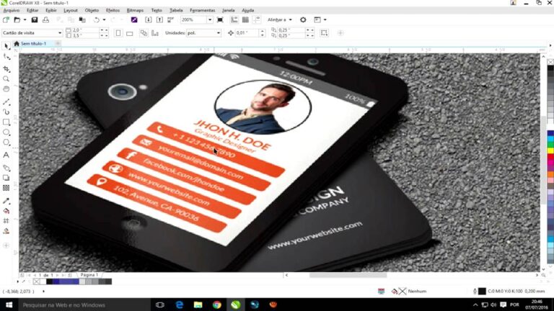Click the Undo arrow icon
This screenshot has width=554, height=311.
click(97, 19)
